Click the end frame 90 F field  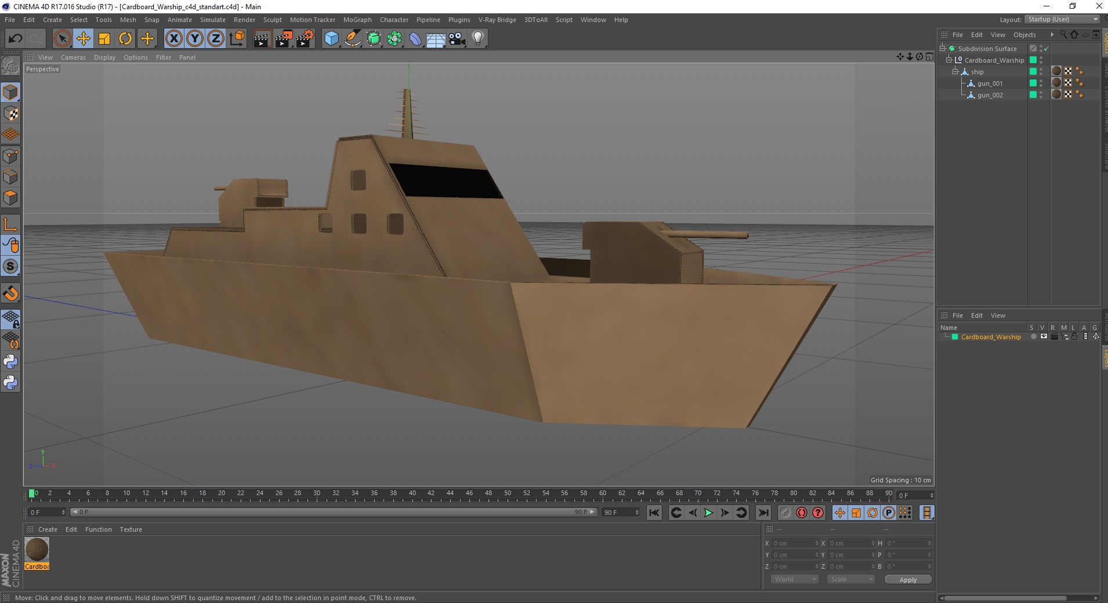pyautogui.click(x=621, y=513)
